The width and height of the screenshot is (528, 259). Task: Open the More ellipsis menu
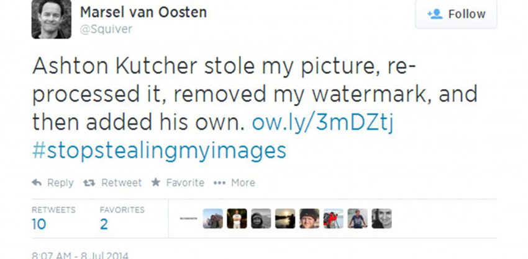219,183
